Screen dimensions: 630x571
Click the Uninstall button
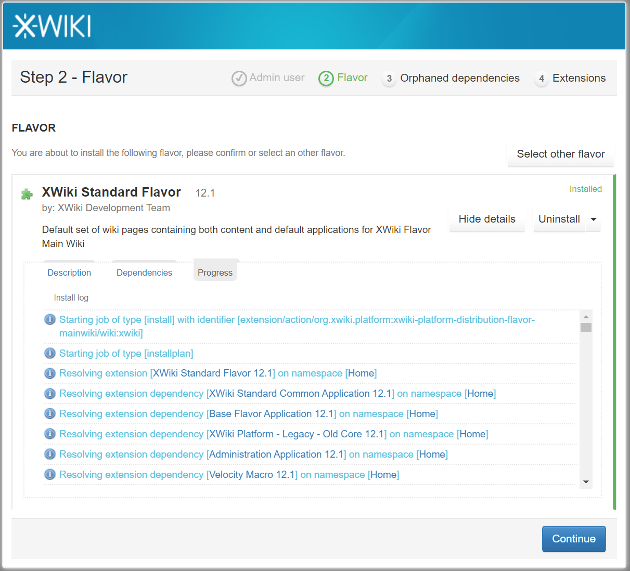click(559, 219)
